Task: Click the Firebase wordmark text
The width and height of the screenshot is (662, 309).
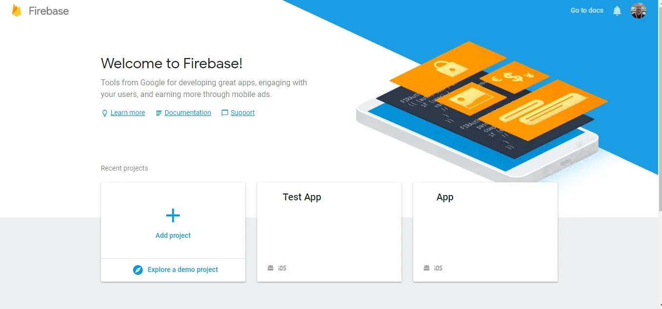Action: pos(49,11)
